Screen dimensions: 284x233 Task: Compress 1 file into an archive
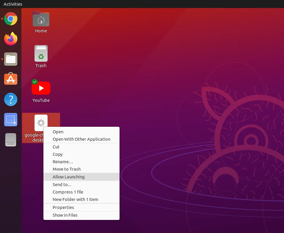(x=68, y=192)
